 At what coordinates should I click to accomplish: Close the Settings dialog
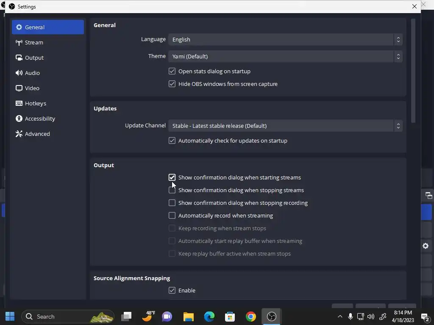[415, 6]
